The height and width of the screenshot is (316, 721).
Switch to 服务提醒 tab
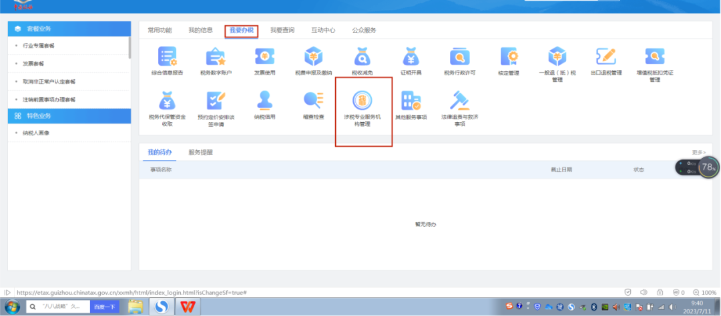200,152
